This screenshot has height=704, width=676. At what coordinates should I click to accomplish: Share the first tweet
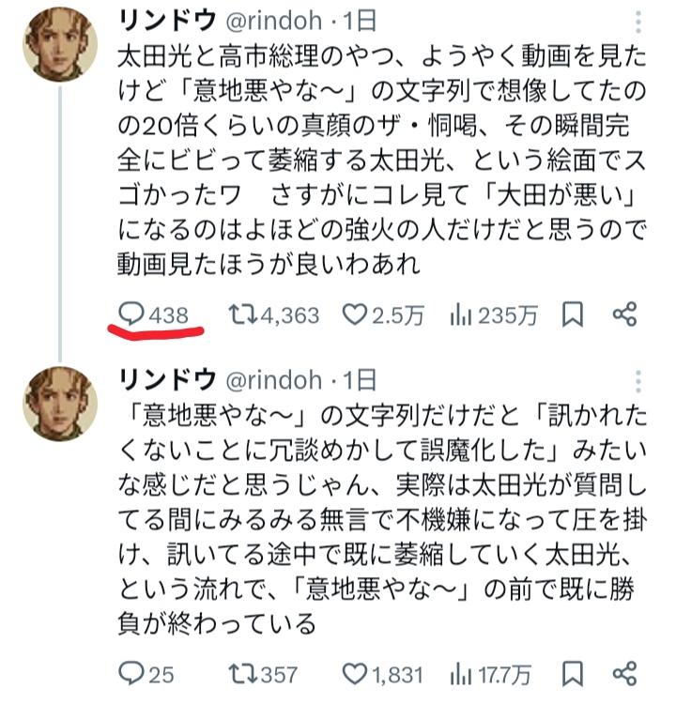coord(625,315)
